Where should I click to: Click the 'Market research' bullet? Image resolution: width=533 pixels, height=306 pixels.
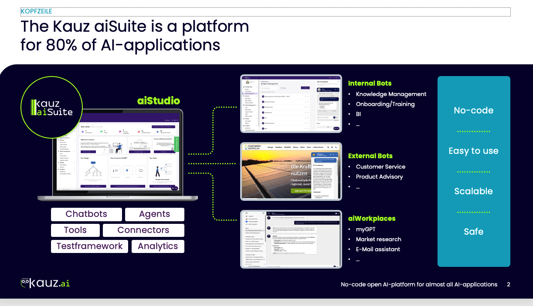[x=378, y=239]
